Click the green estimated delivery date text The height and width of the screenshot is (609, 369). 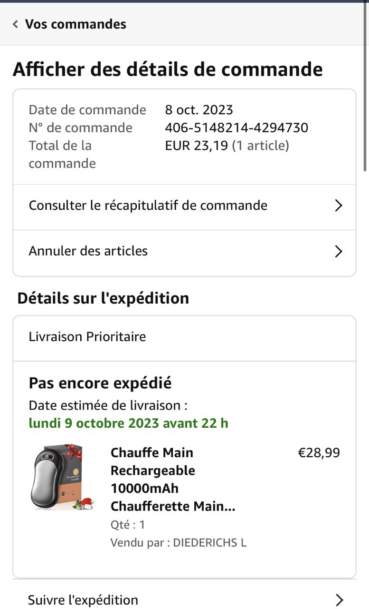pyautogui.click(x=129, y=423)
